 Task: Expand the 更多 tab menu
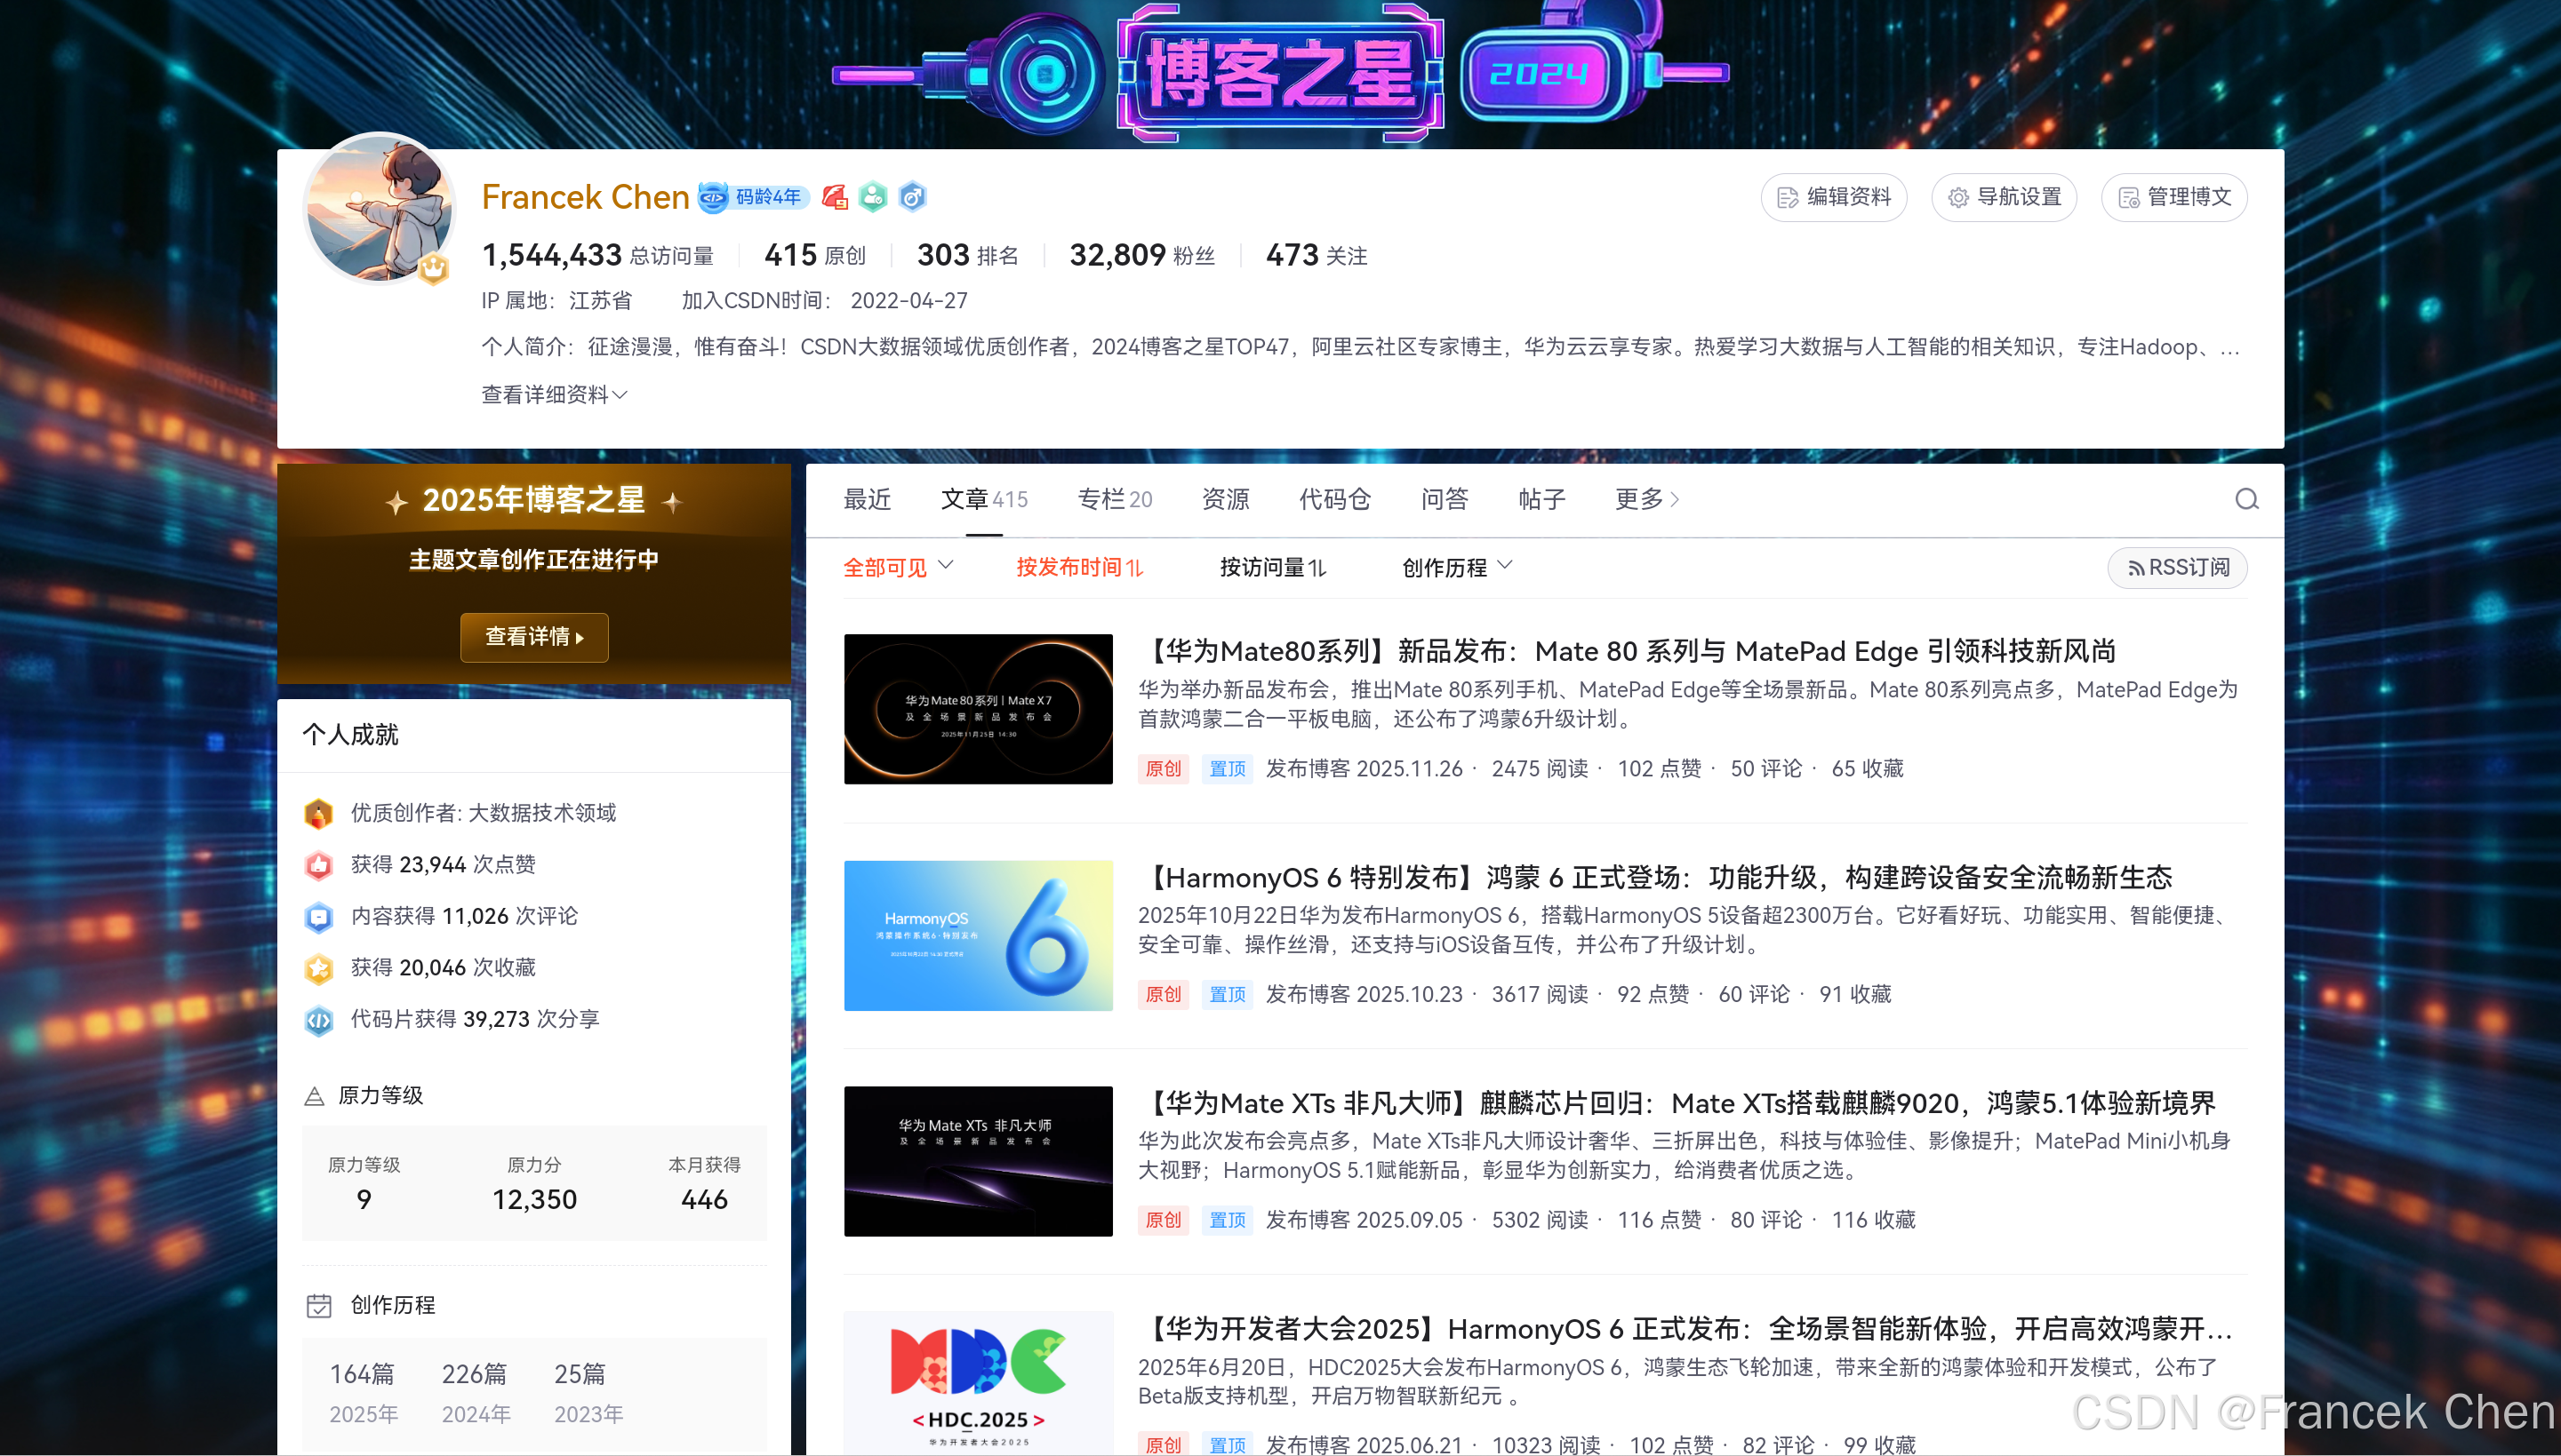point(1645,499)
